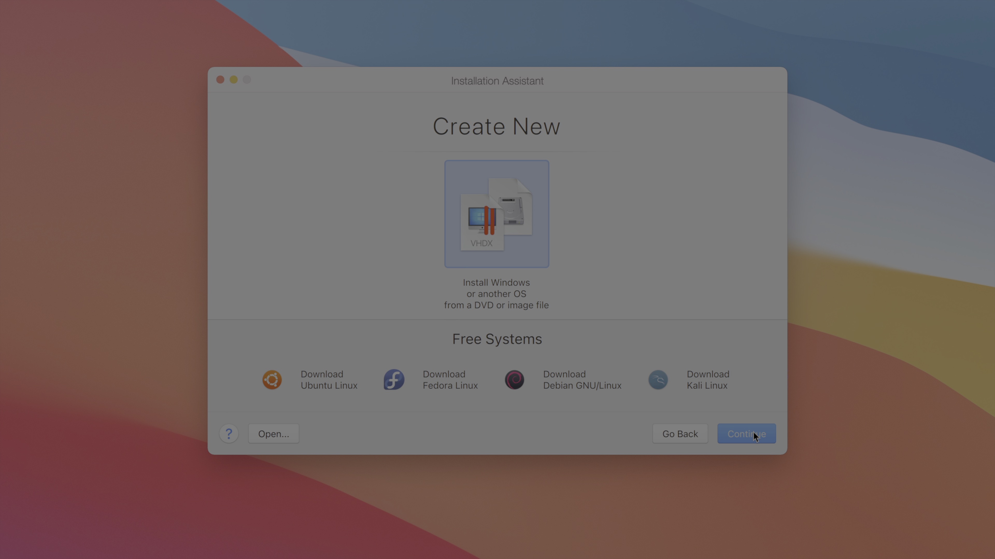Click the Open... button
Screen dimensions: 995x559
point(273,434)
